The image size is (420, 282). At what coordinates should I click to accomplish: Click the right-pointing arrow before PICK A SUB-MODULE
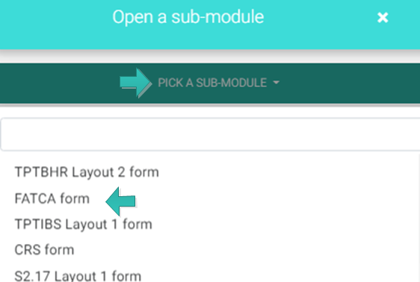(x=136, y=83)
